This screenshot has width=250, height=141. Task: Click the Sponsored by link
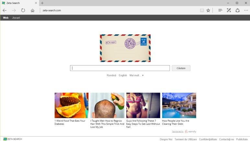177,132
